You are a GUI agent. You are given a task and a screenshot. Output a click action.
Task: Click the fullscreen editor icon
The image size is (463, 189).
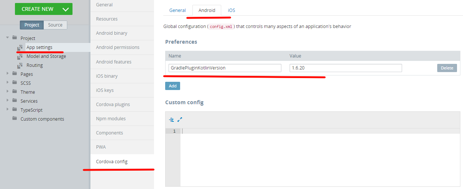click(180, 120)
